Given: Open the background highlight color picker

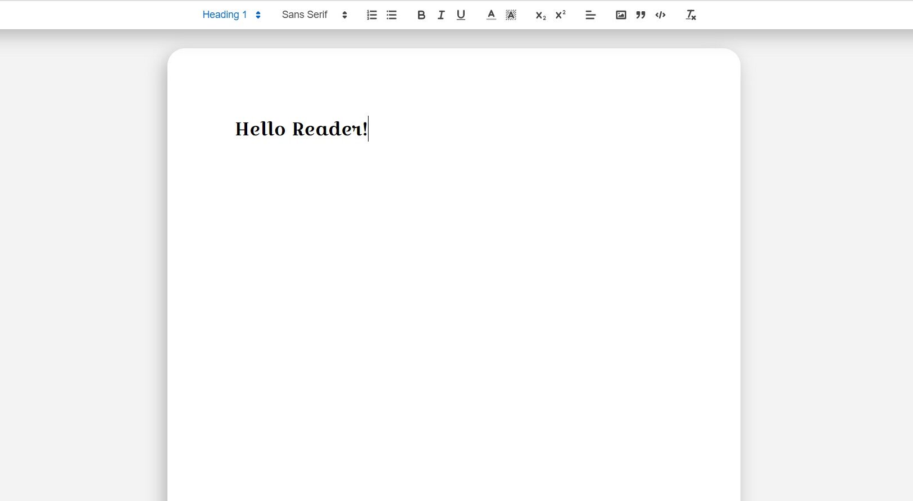Looking at the screenshot, I should click(x=511, y=15).
